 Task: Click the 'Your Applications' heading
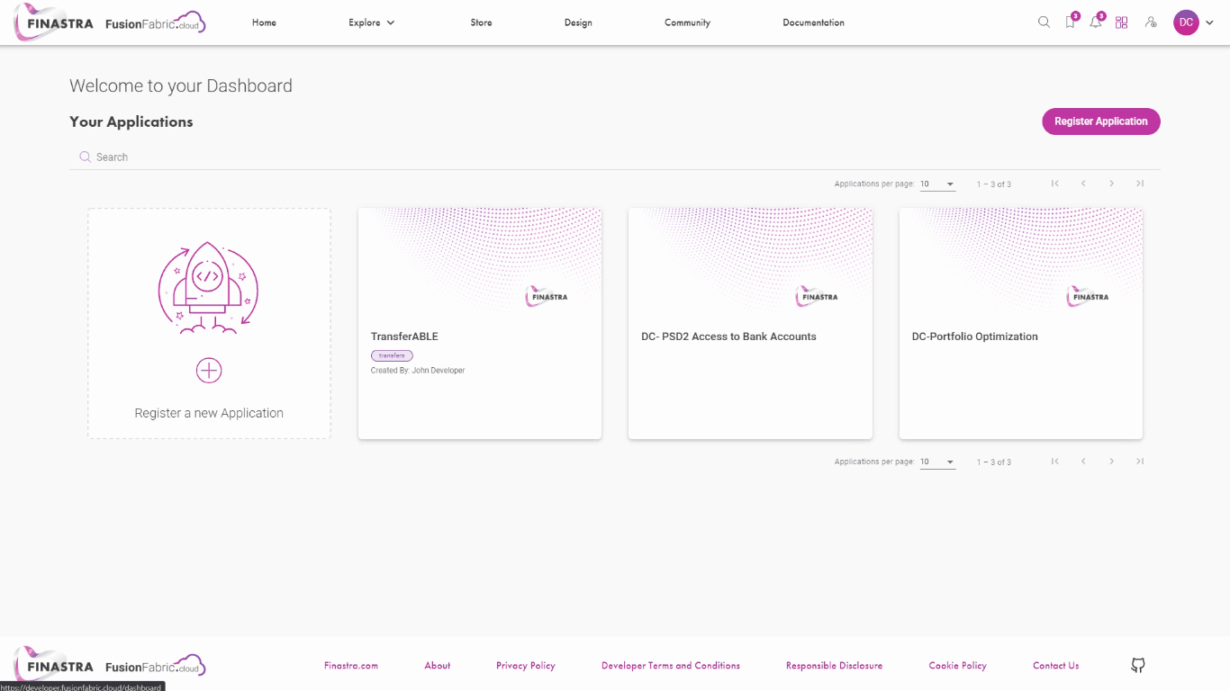[131, 121]
